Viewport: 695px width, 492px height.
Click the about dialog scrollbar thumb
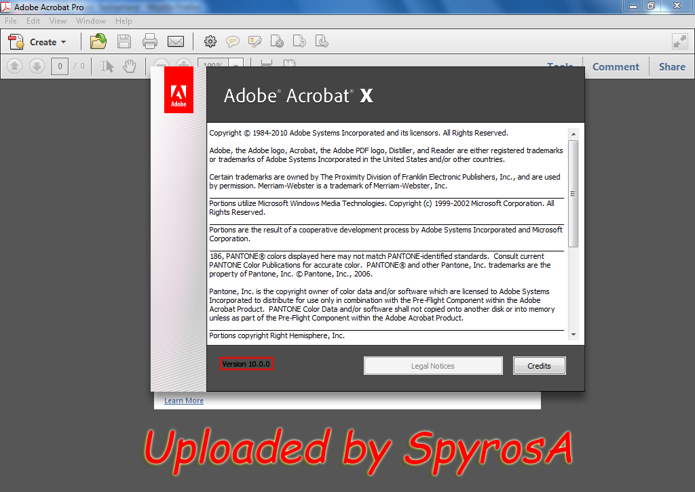click(x=574, y=194)
